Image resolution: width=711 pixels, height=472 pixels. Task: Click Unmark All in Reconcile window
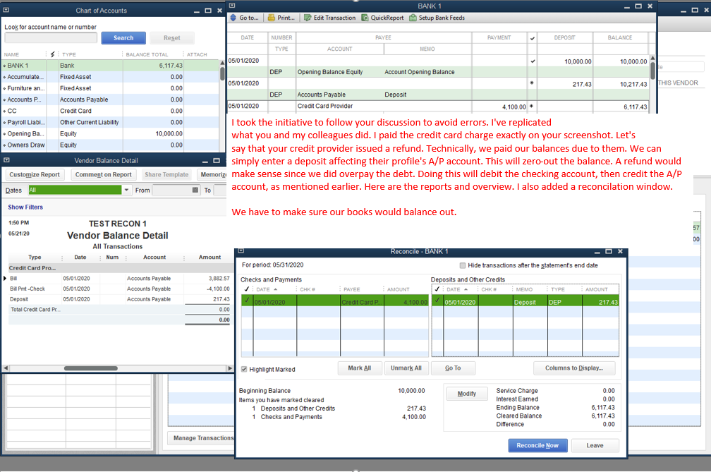[406, 368]
